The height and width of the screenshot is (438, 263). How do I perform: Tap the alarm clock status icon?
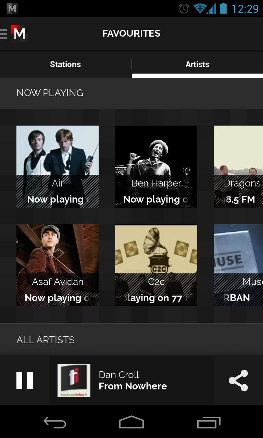pos(184,9)
